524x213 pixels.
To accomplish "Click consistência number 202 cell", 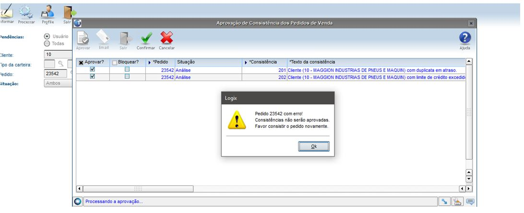I will (264, 78).
